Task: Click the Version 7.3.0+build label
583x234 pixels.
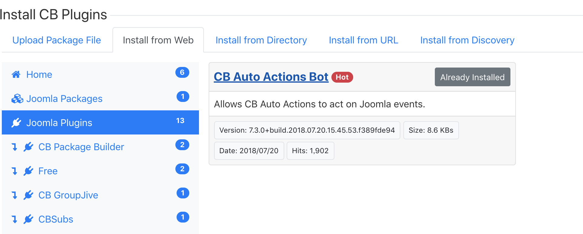Action: (x=307, y=130)
